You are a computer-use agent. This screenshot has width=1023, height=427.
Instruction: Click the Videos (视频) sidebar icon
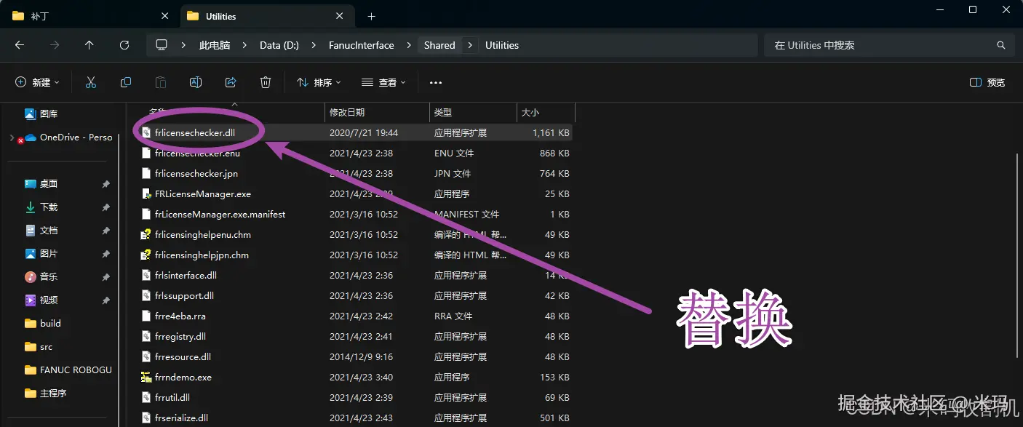(x=30, y=300)
